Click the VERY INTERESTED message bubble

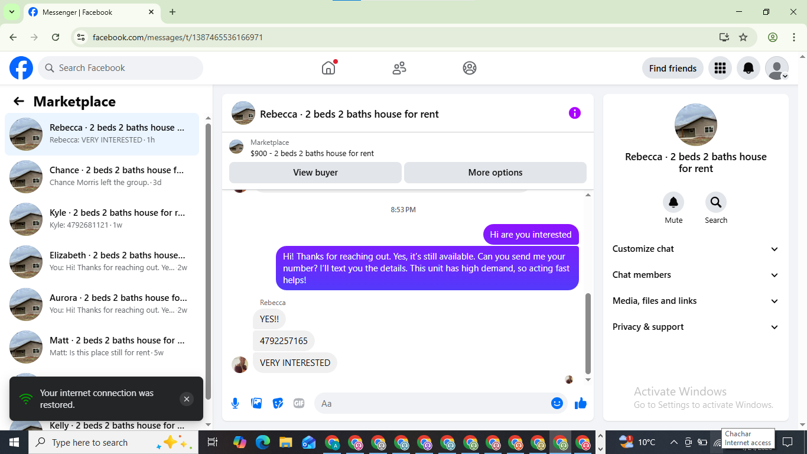(295, 363)
